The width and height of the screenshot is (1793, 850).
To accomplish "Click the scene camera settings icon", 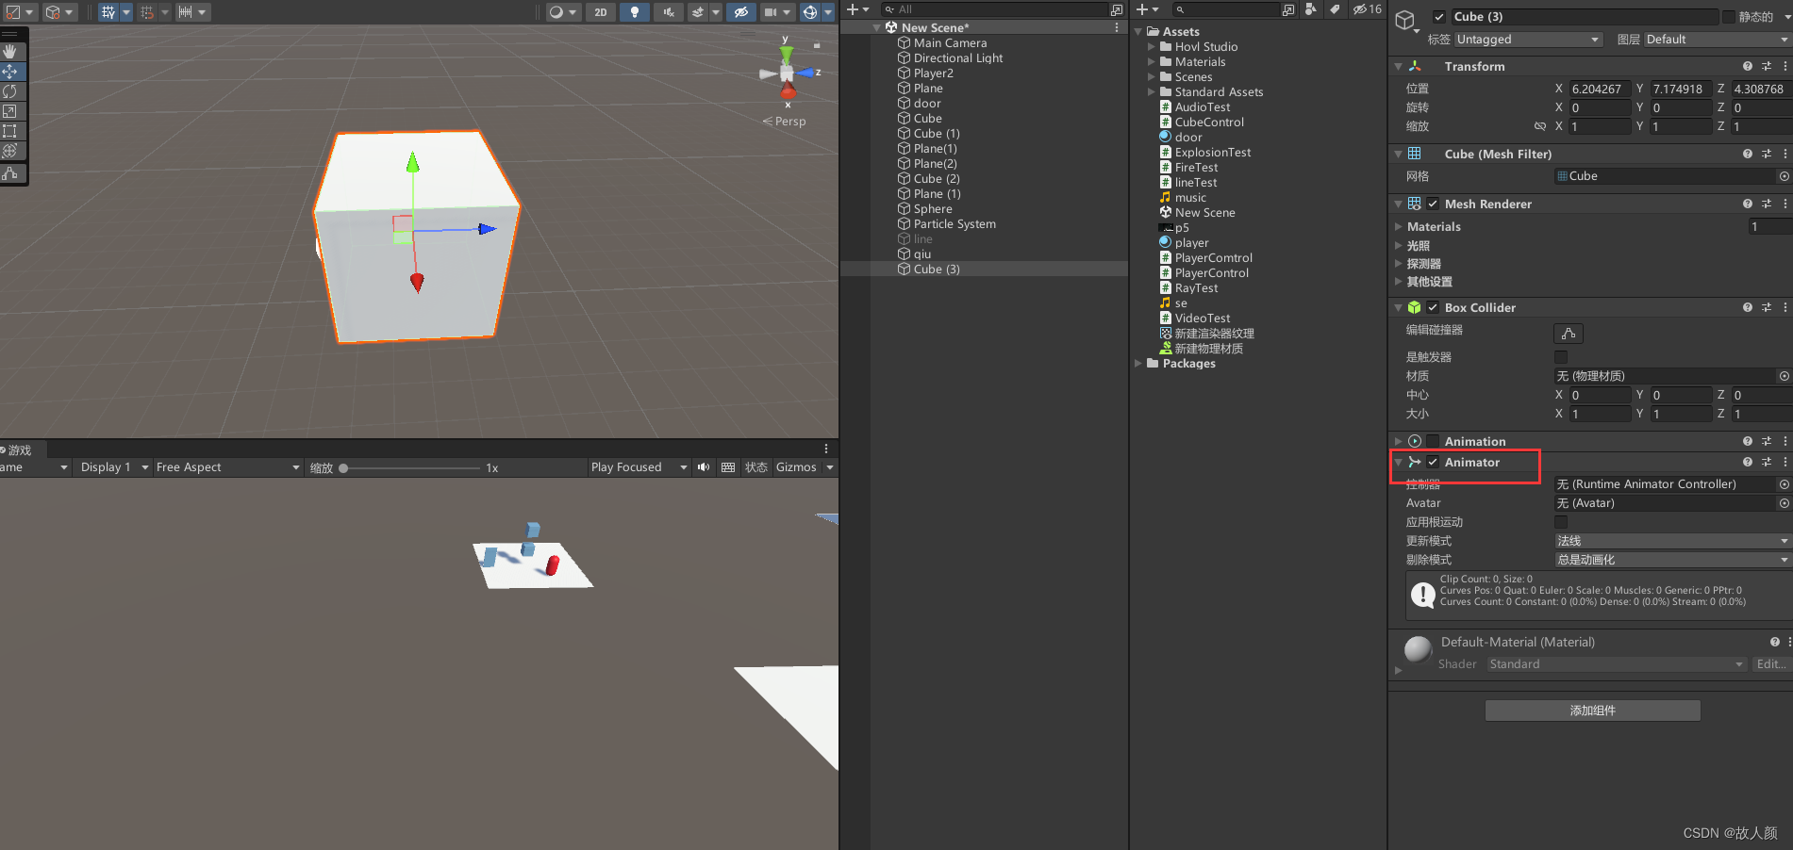I will click(771, 12).
